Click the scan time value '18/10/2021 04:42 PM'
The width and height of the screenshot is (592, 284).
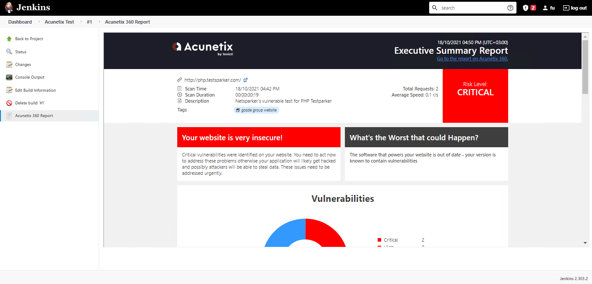(258, 89)
